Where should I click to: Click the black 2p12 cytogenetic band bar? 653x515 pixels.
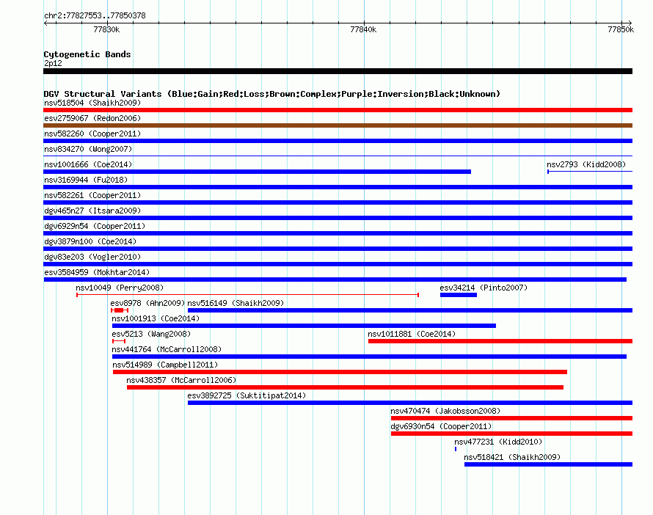(338, 71)
